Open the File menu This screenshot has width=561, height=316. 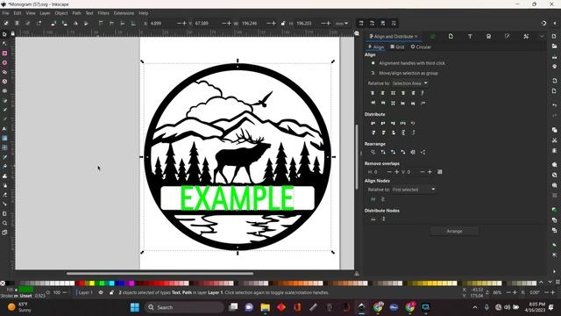[x=5, y=13]
